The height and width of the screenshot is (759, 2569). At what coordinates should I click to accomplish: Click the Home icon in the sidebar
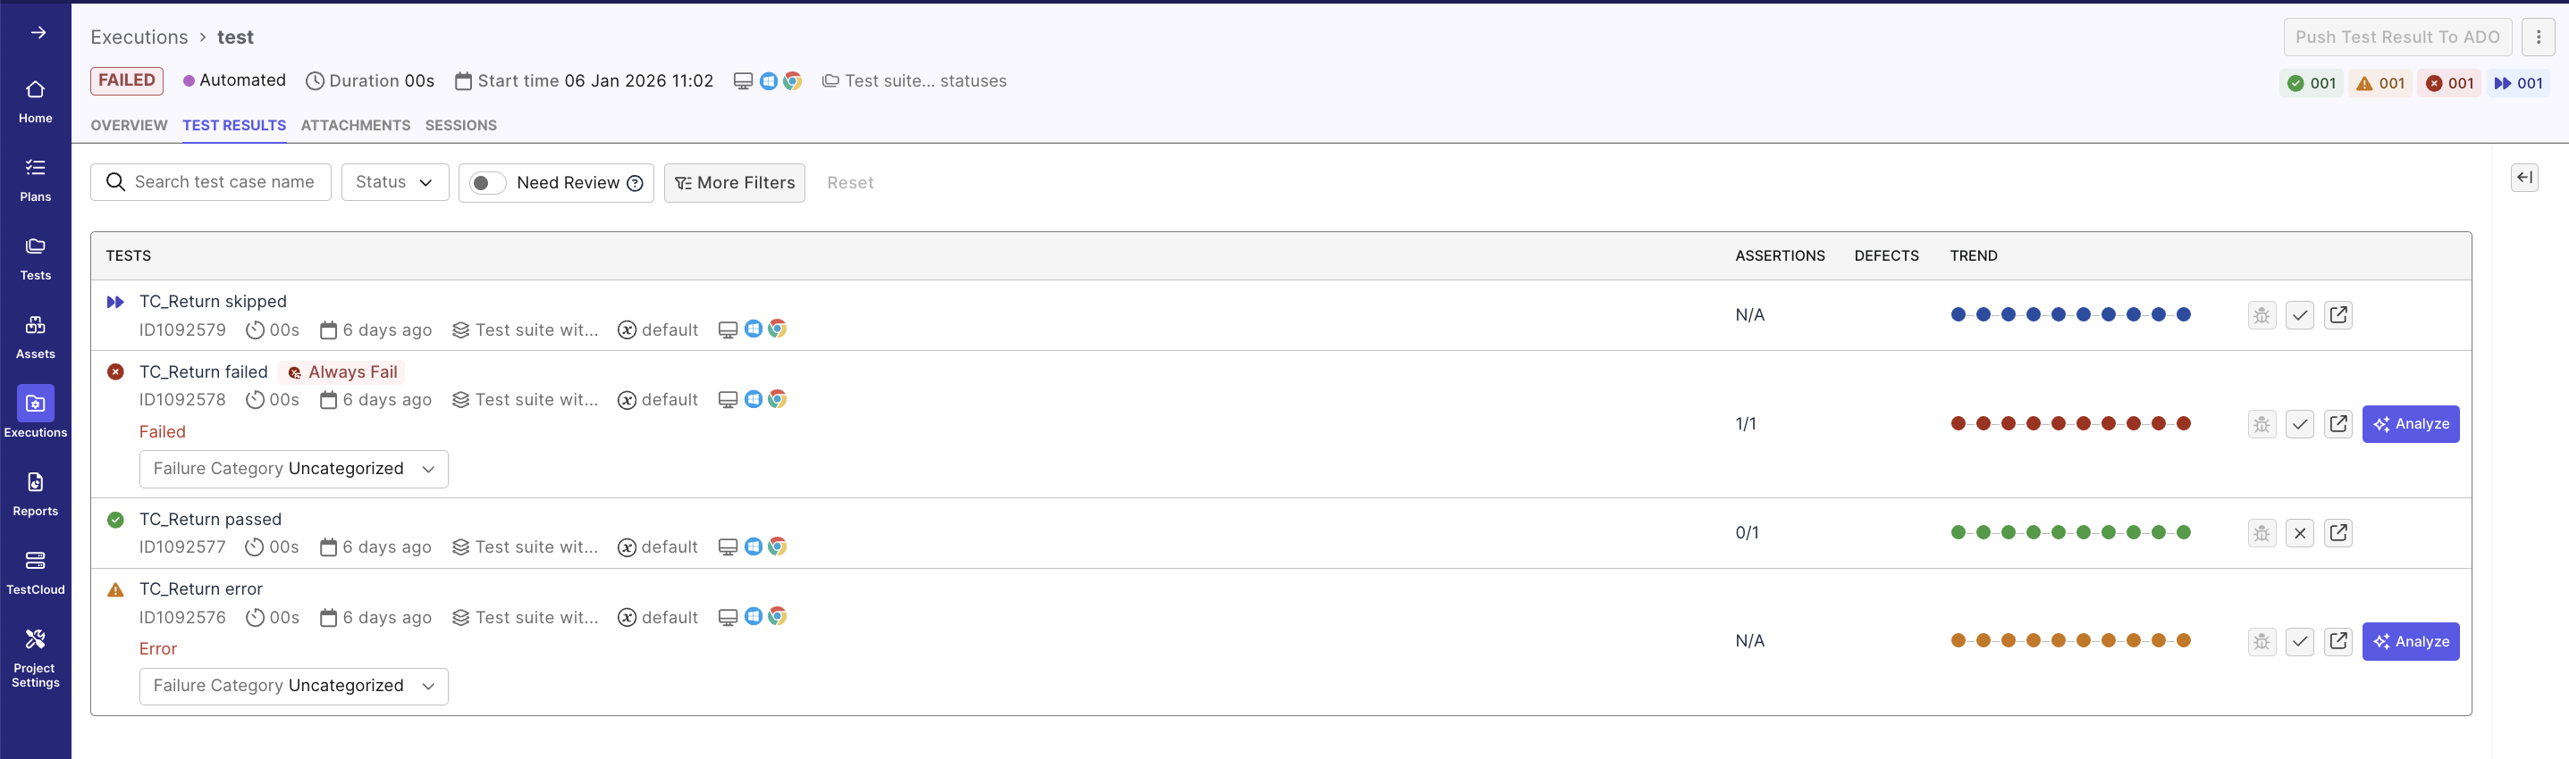coord(35,100)
